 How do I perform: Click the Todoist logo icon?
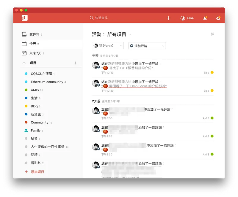click(x=24, y=18)
